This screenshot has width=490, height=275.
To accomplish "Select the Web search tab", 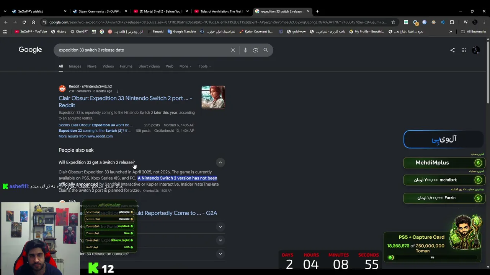I will point(170,66).
